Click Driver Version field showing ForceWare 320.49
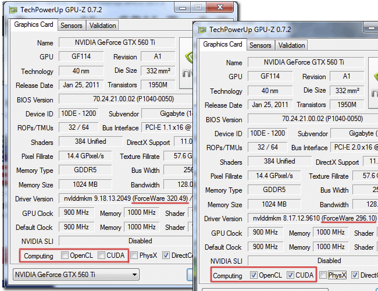378x291 pixels. [126, 198]
